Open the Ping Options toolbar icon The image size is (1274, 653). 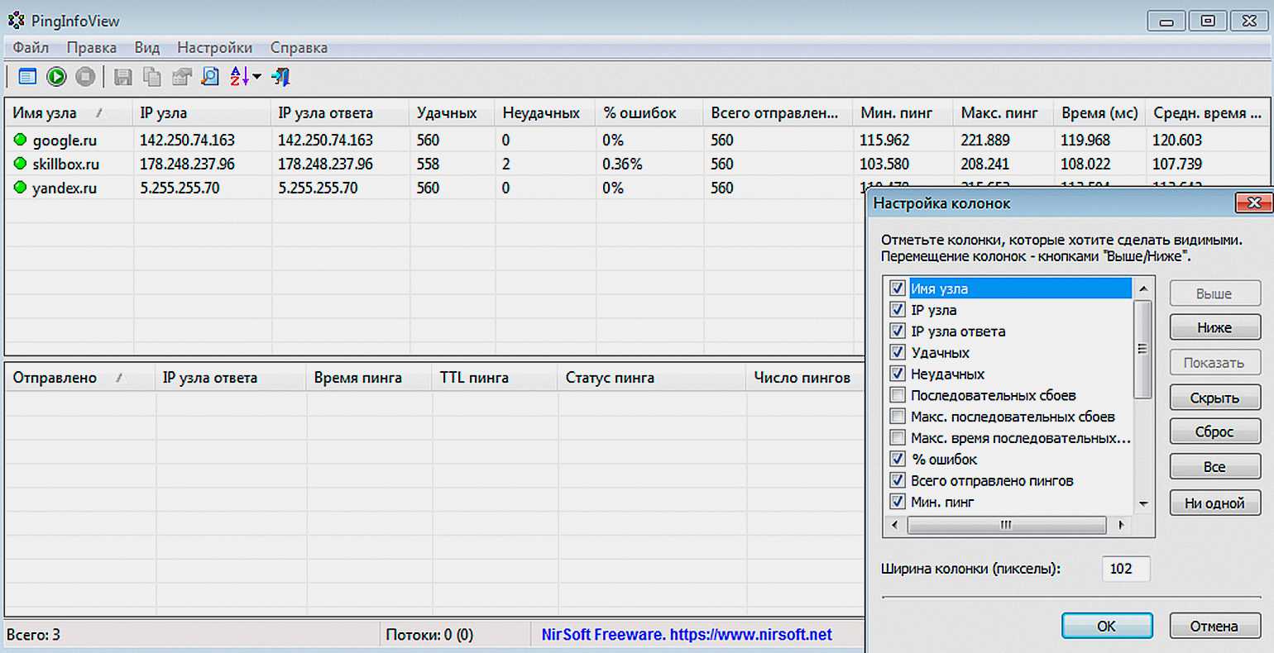[27, 77]
